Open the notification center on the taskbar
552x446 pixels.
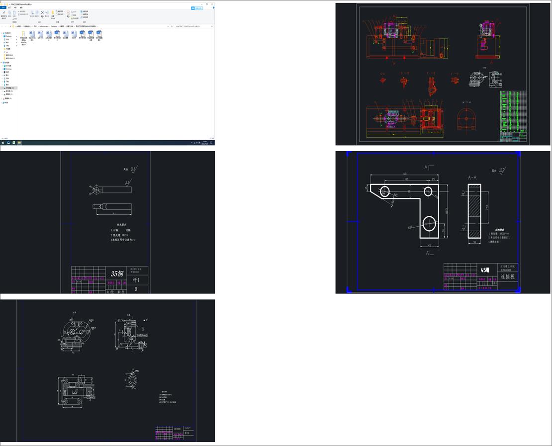click(211, 143)
